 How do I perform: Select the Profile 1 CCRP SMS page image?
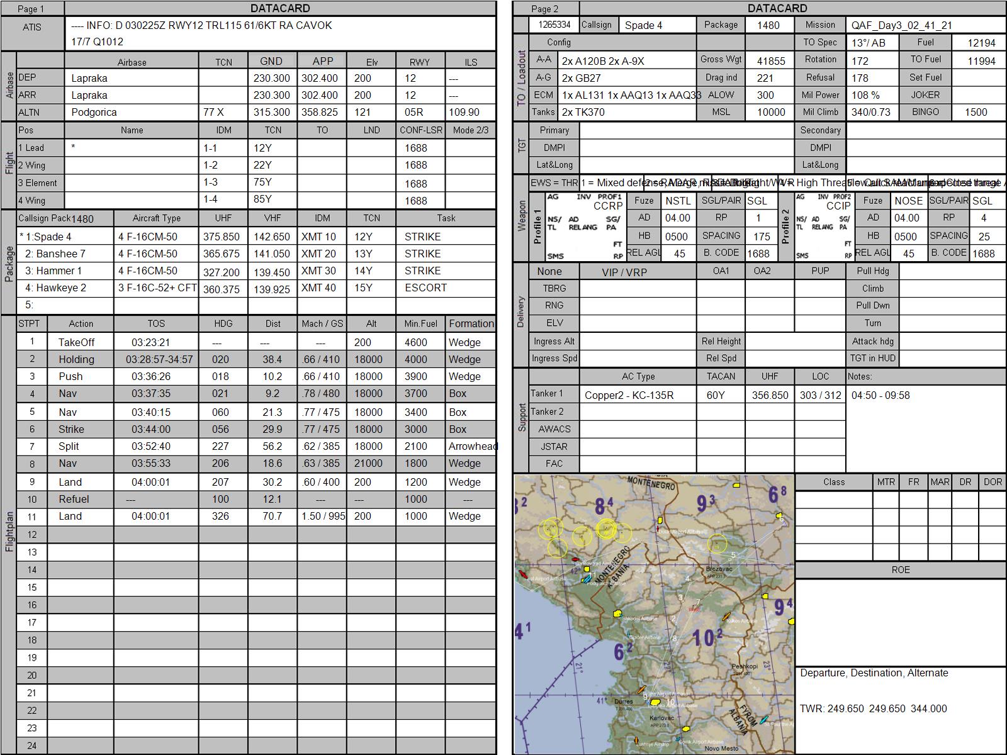pos(585,226)
